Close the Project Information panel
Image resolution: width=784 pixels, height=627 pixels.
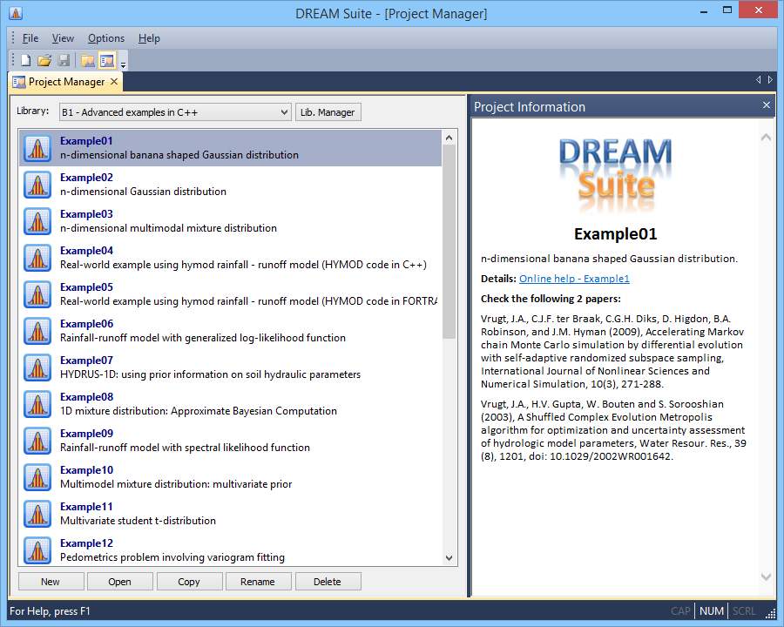pos(766,105)
